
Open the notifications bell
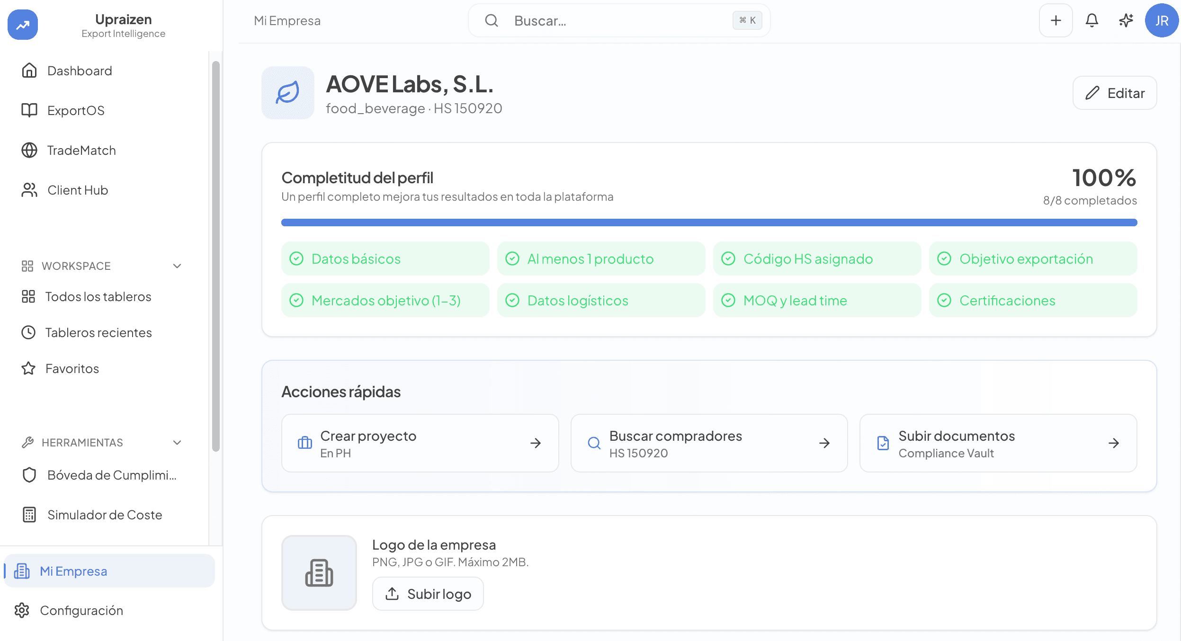(x=1092, y=20)
